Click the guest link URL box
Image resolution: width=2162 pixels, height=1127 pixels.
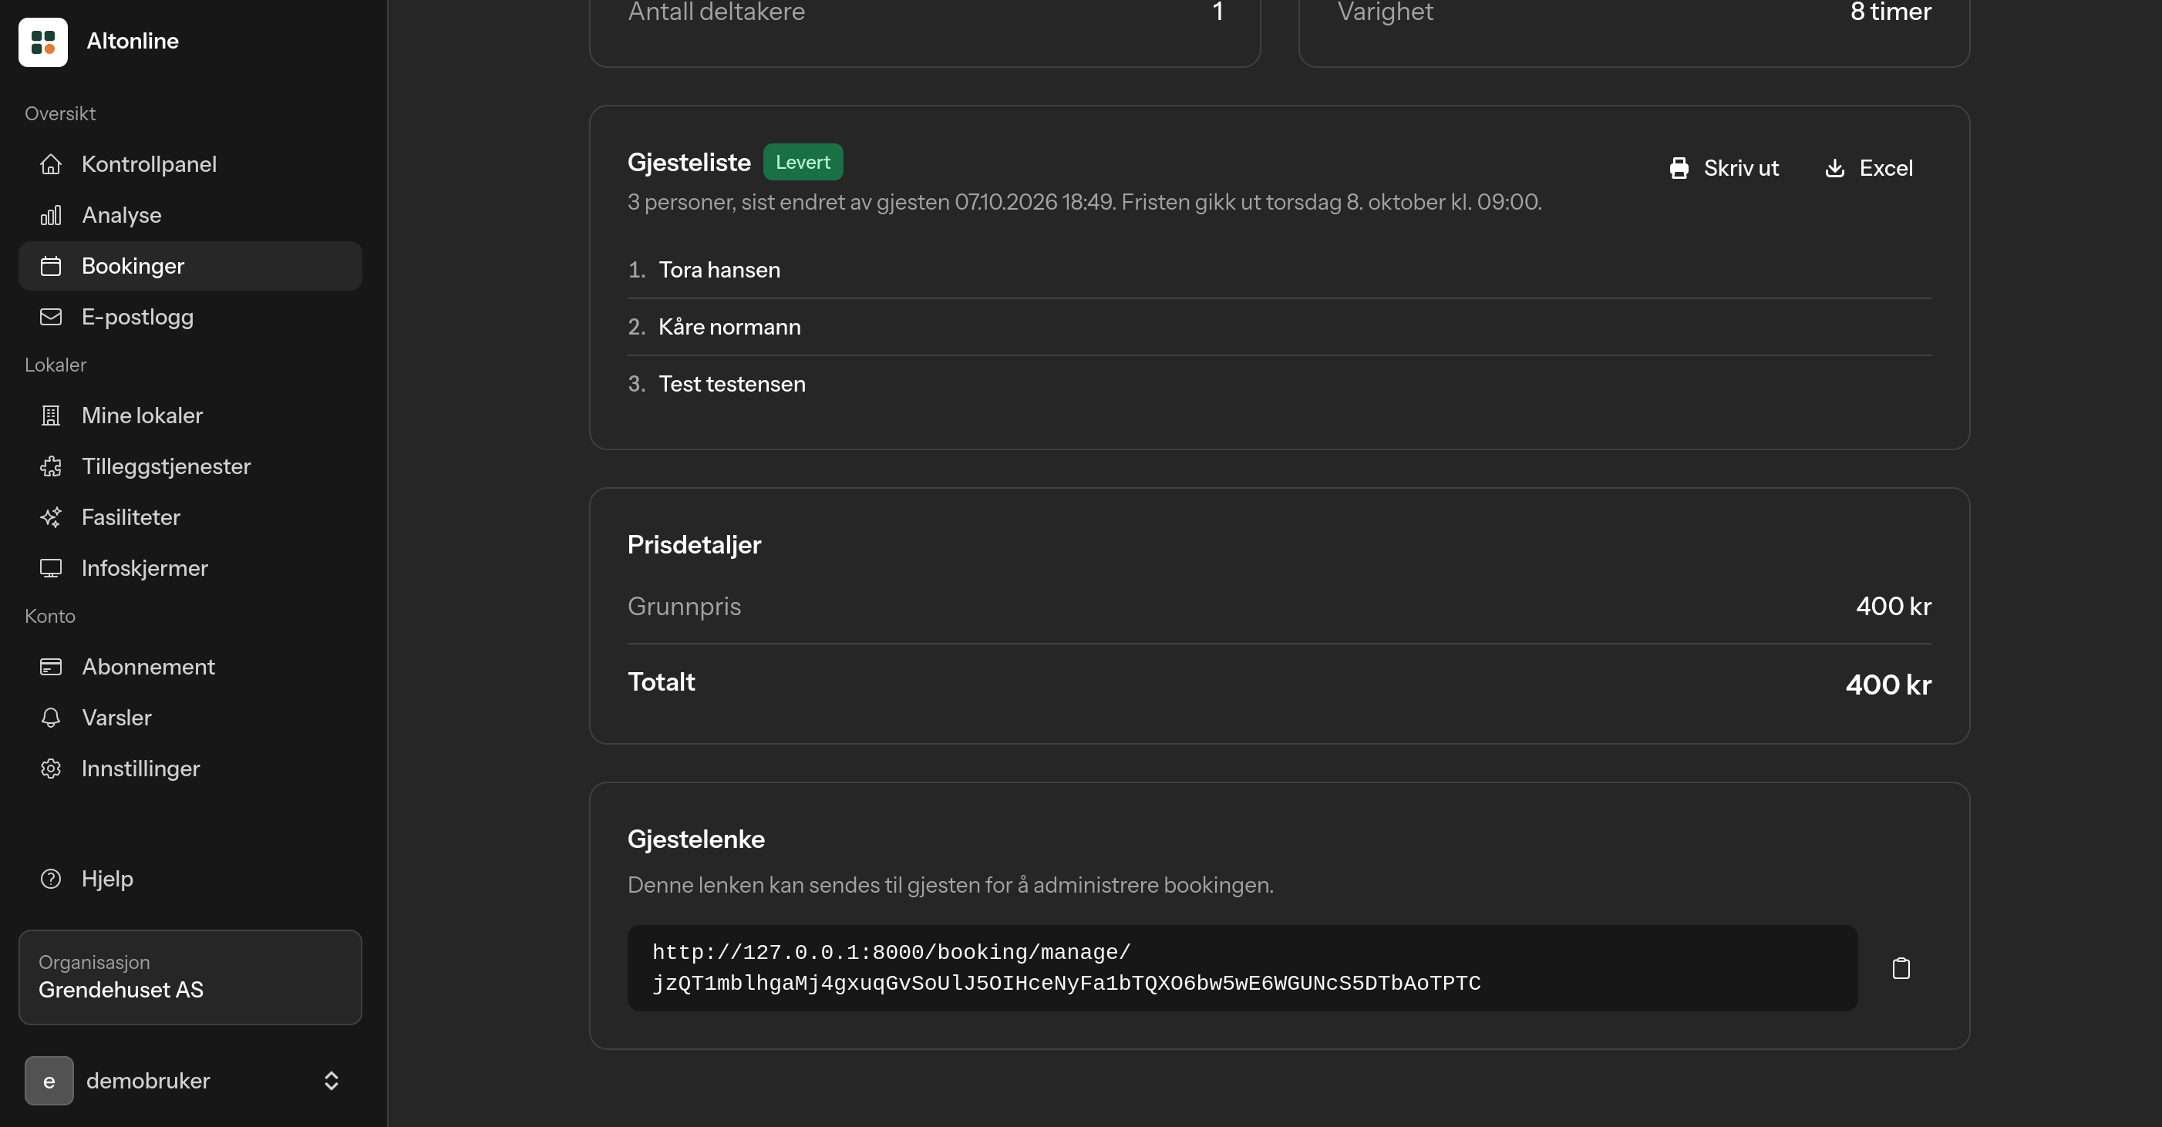[x=1242, y=968]
